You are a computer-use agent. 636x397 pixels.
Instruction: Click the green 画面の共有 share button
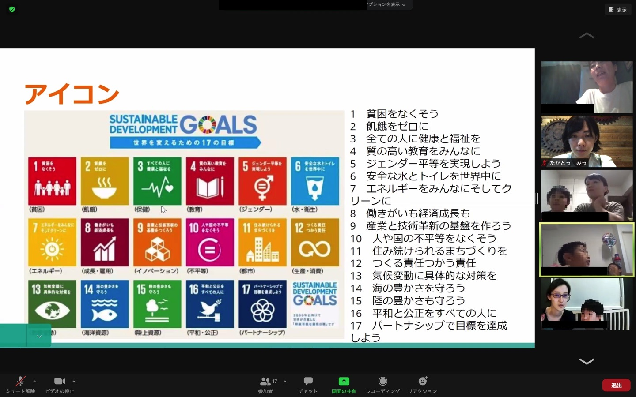pos(344,385)
